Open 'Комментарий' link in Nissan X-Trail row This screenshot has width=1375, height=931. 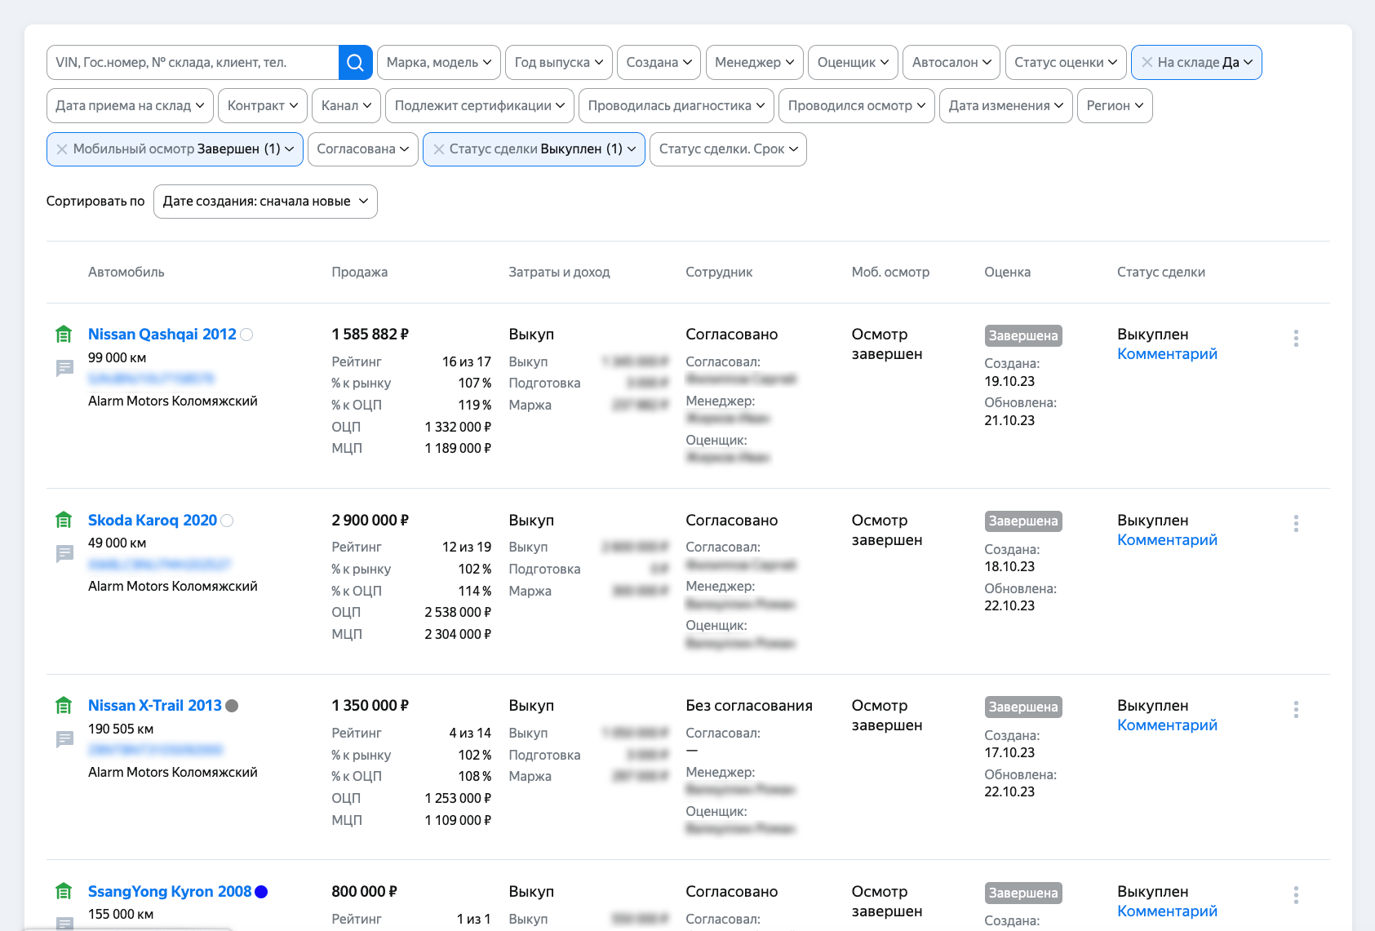coord(1167,725)
